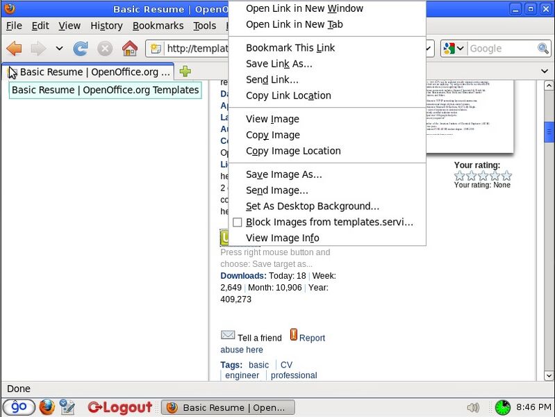Image resolution: width=555 pixels, height=417 pixels.
Task: Open the Tools menu
Action: (205, 26)
